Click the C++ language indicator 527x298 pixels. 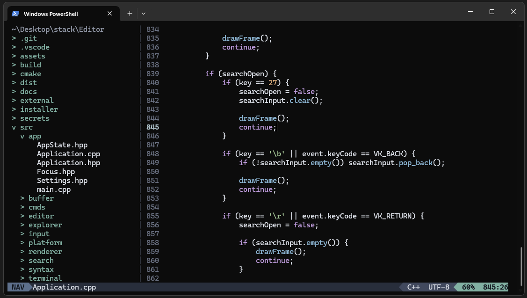[413, 287]
